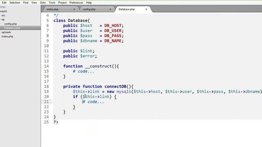Place cursor on $link property declaration
The image size is (262, 147).
click(x=86, y=51)
